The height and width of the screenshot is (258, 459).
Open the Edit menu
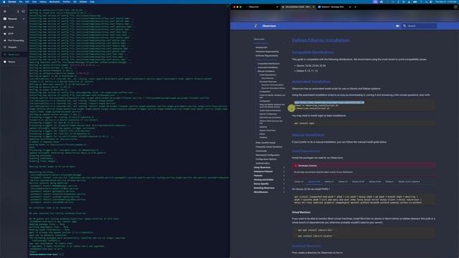pos(27,1)
